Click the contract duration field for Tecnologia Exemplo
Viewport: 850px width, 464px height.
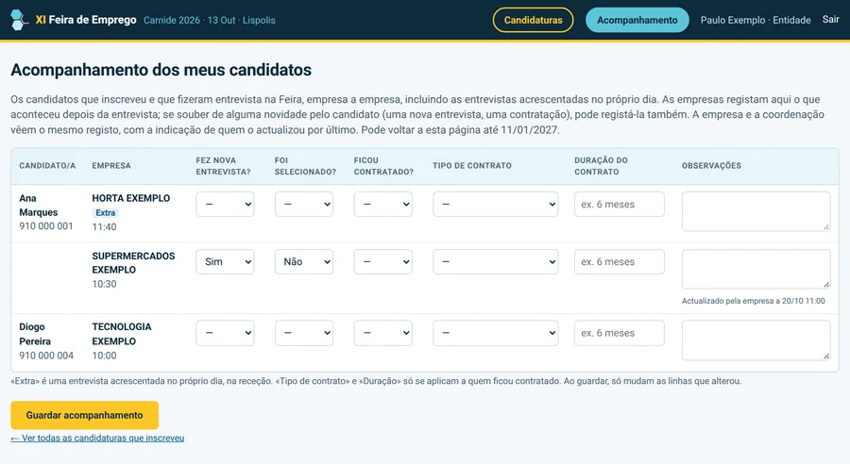point(619,333)
